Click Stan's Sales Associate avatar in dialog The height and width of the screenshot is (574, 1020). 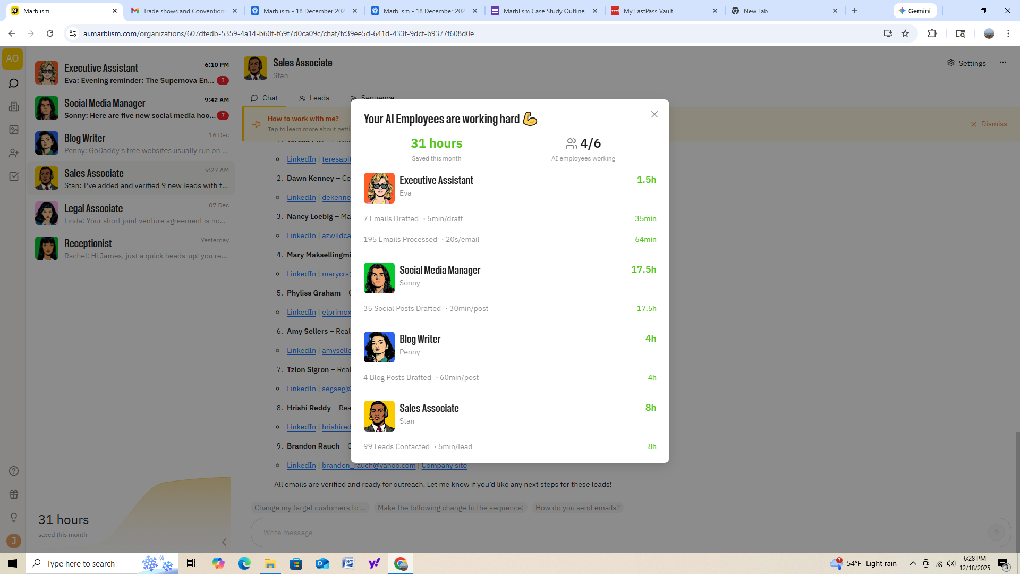(379, 416)
